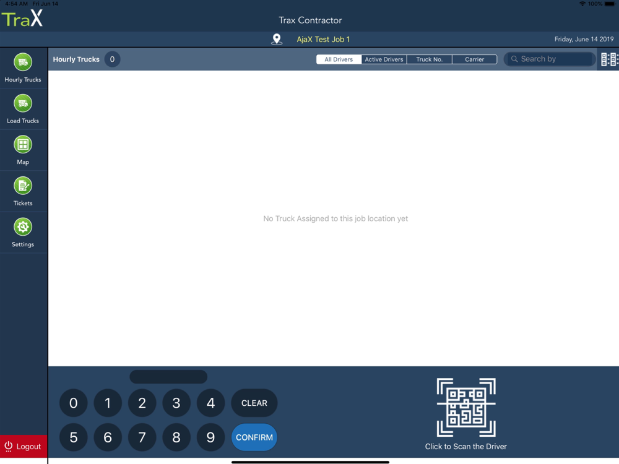Screen dimensions: 619x464
Task: Select the Truck No. filter tab
Action: [429, 59]
